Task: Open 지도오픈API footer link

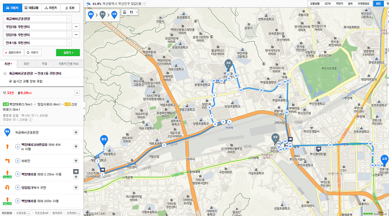Action: (41, 213)
